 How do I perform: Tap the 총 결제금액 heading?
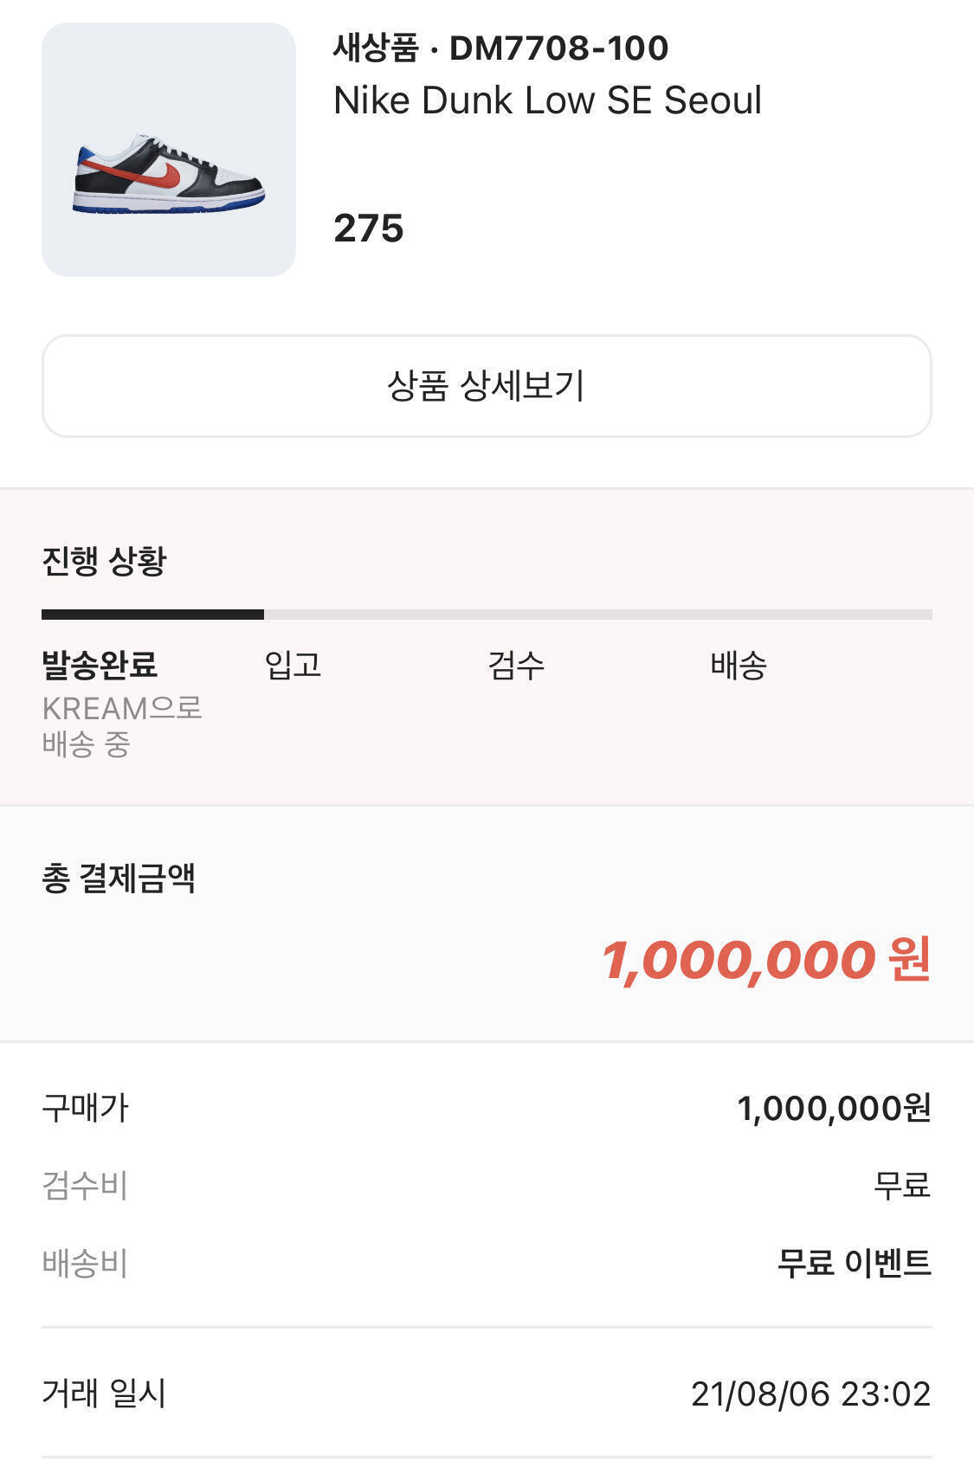(x=119, y=879)
